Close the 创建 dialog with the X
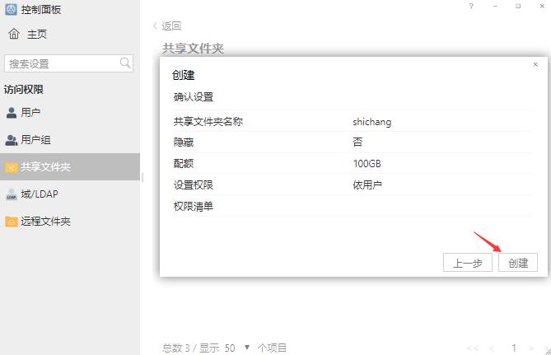The image size is (551, 355). tap(535, 64)
